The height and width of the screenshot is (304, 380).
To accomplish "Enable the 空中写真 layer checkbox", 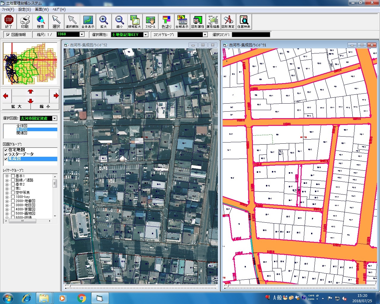I will tap(13, 193).
